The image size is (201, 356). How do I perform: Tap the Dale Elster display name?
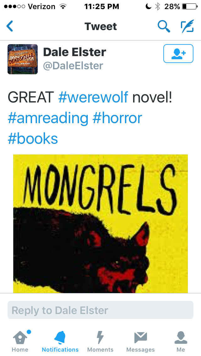75,52
